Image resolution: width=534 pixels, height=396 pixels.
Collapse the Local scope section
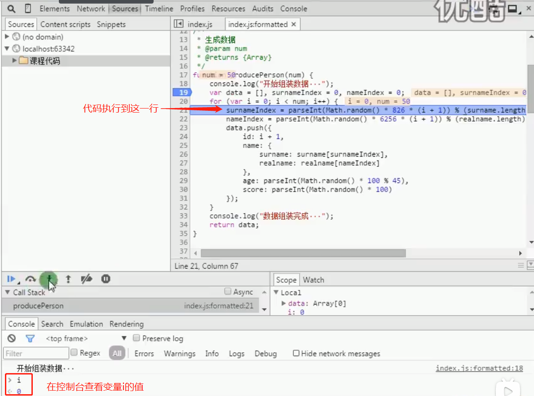pos(276,292)
